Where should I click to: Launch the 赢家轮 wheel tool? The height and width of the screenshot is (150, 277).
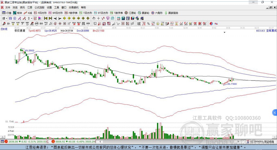click(x=143, y=13)
